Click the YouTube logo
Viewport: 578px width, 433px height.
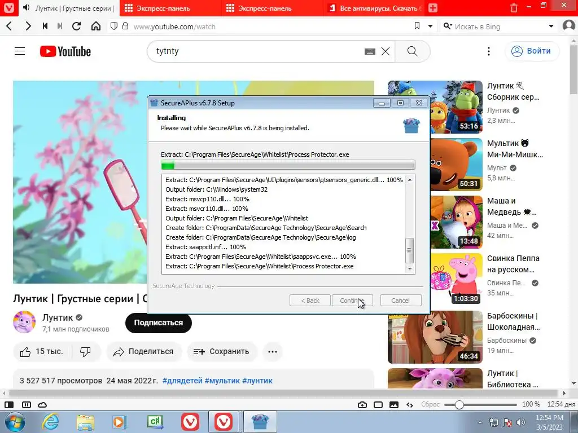pyautogui.click(x=65, y=51)
